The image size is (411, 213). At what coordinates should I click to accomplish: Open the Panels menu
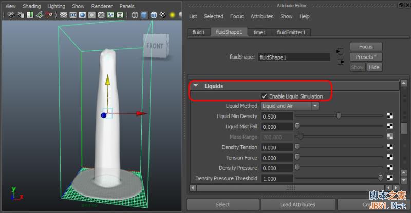click(127, 6)
